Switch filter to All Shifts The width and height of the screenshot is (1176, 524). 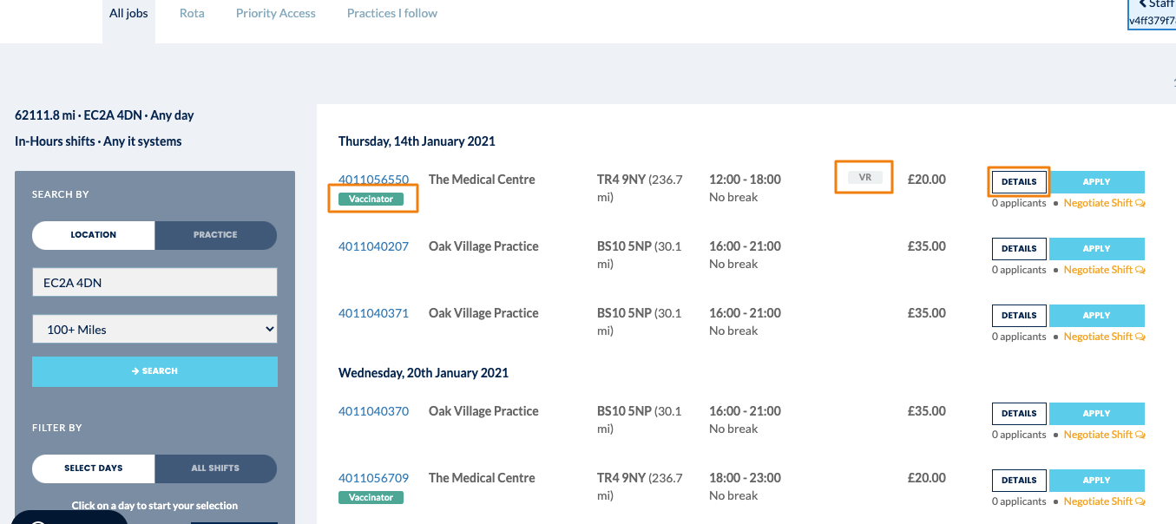[215, 468]
